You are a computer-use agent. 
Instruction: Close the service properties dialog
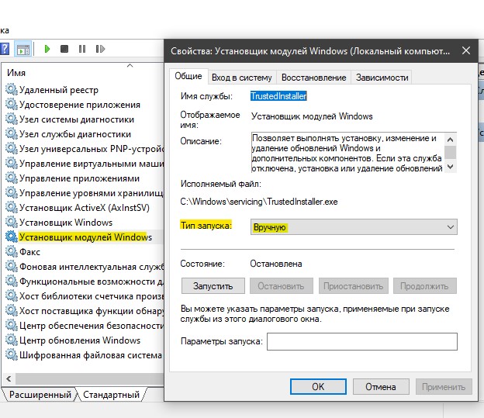click(x=466, y=50)
